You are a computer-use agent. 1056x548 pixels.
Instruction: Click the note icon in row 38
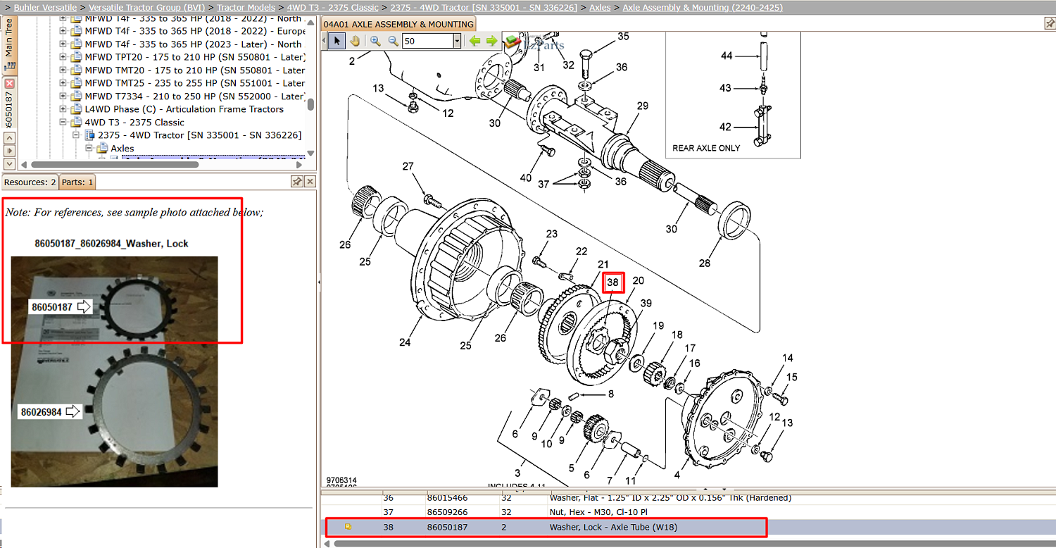pos(348,527)
